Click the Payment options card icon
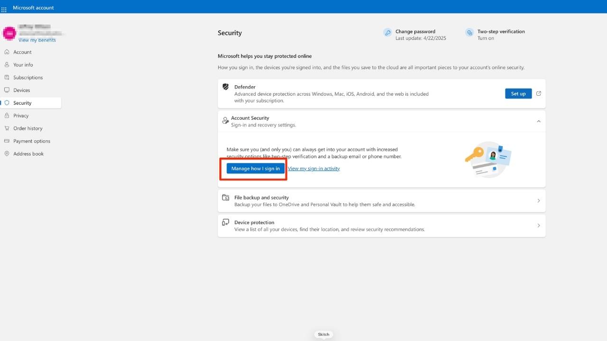 tap(7, 141)
